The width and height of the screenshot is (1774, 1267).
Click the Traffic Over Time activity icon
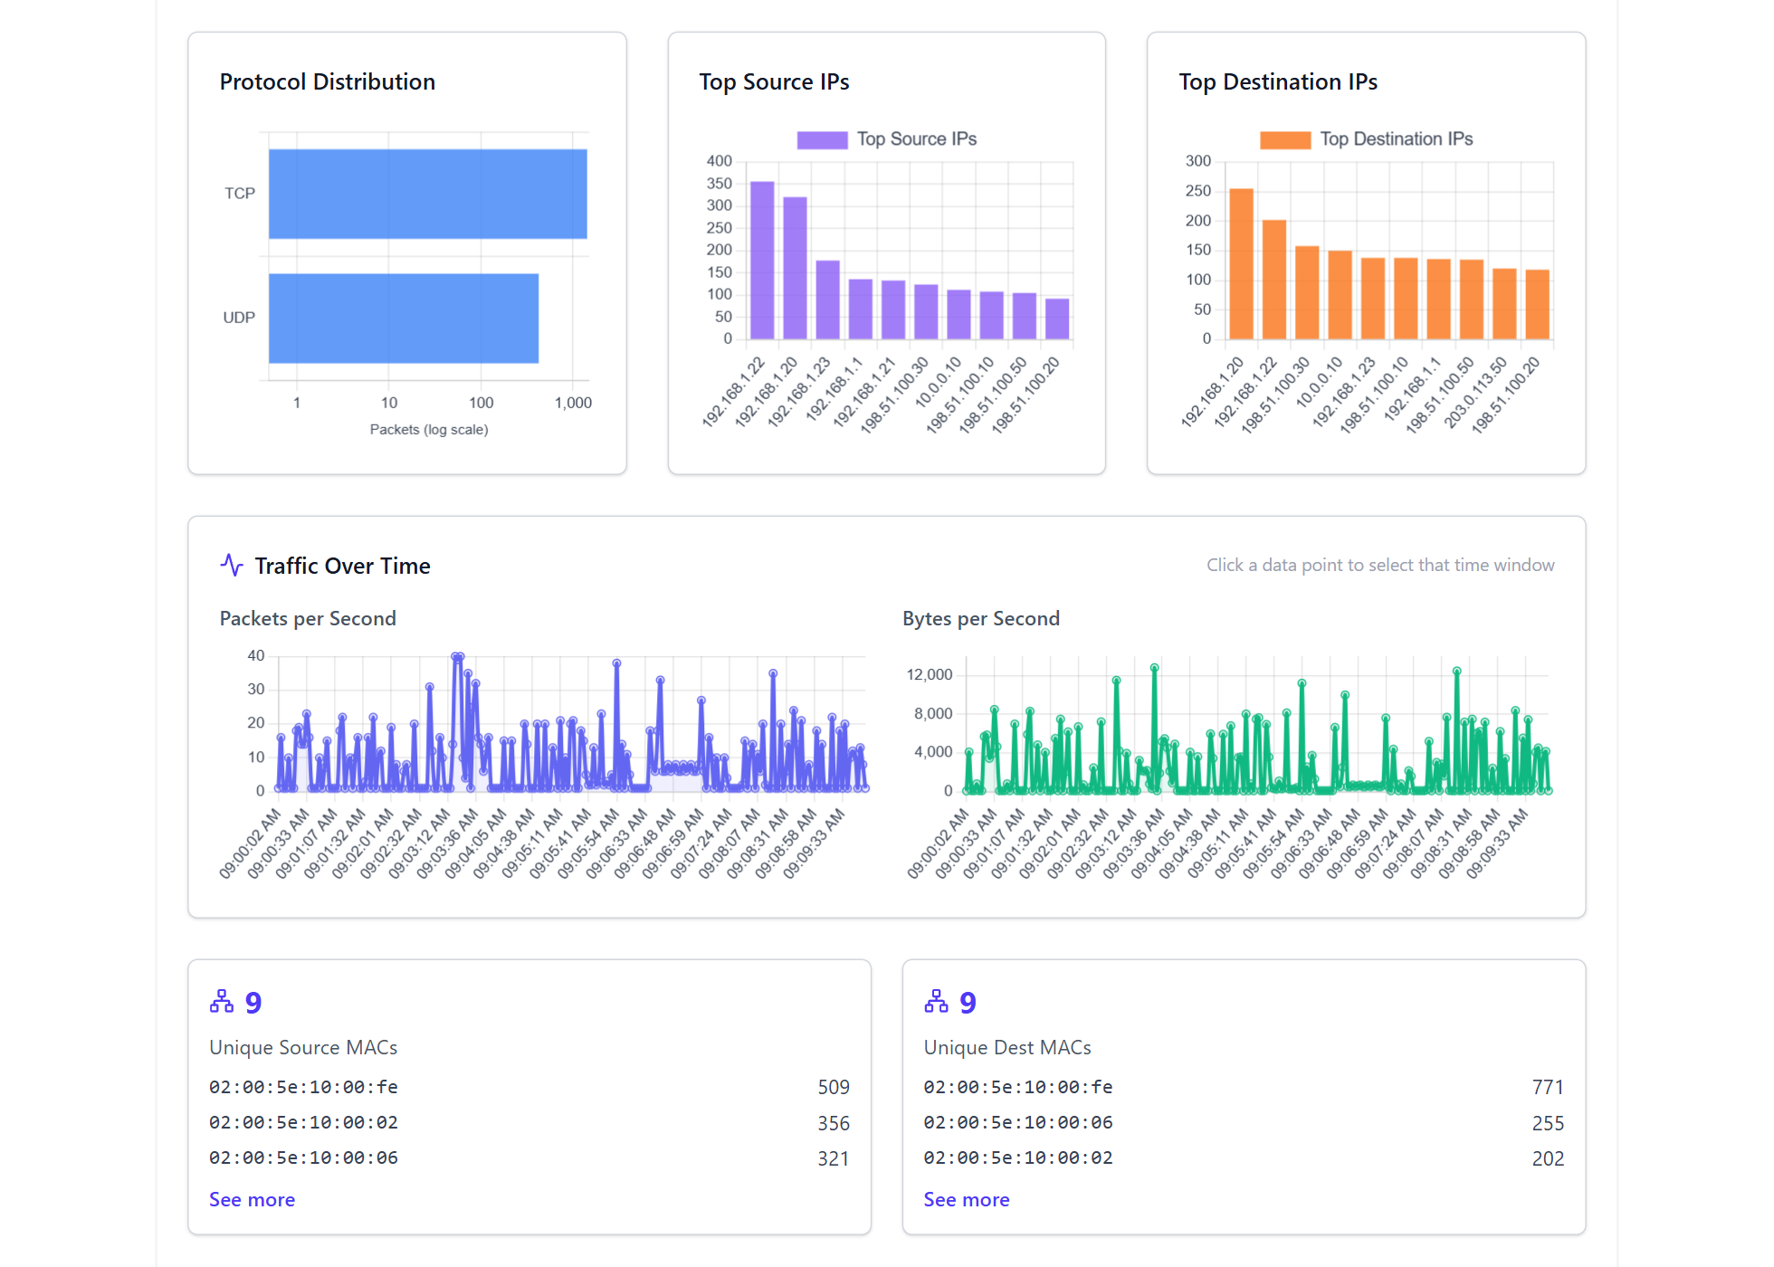[232, 565]
